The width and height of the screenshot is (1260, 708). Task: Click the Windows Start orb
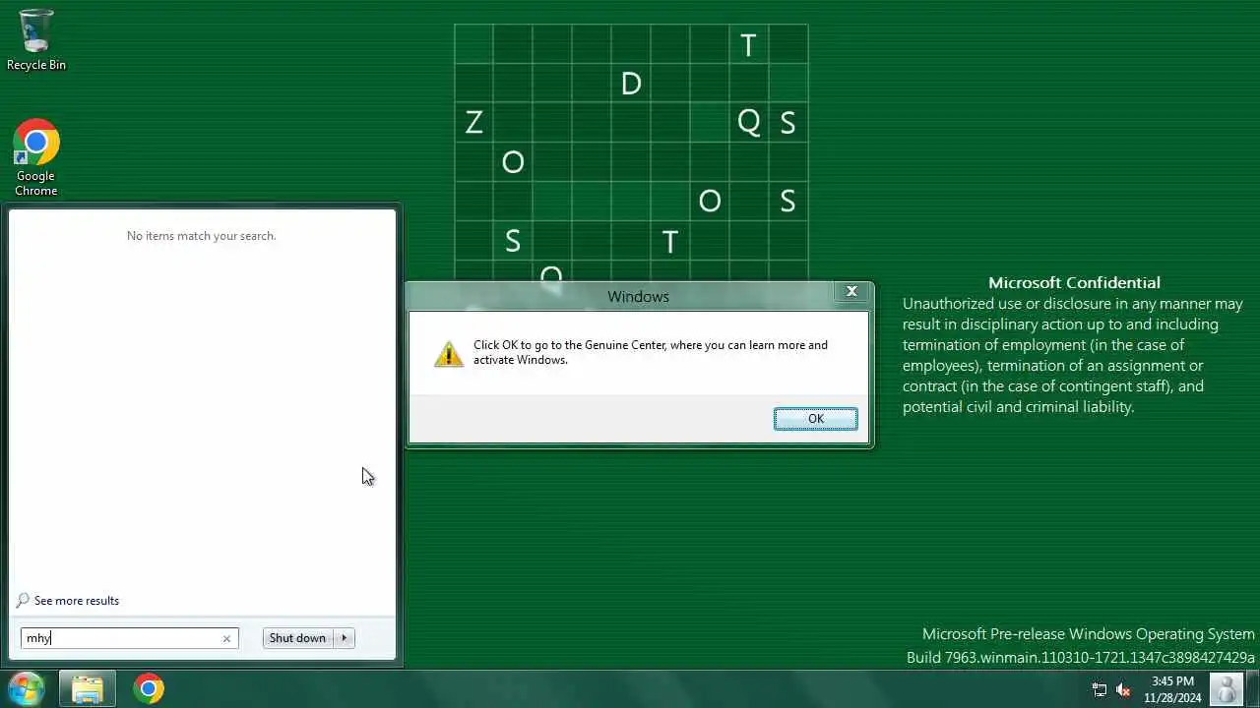(x=26, y=688)
